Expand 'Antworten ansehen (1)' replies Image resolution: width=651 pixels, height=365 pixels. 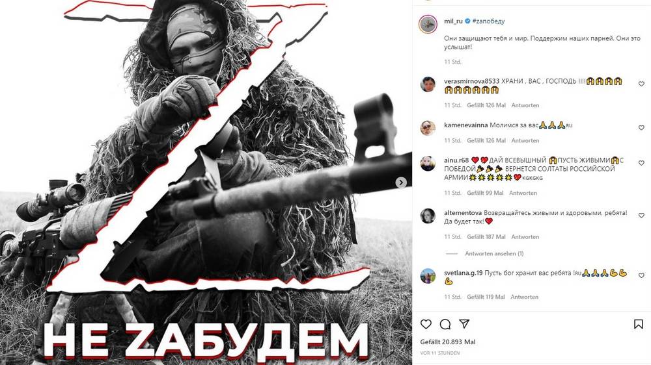click(x=494, y=253)
